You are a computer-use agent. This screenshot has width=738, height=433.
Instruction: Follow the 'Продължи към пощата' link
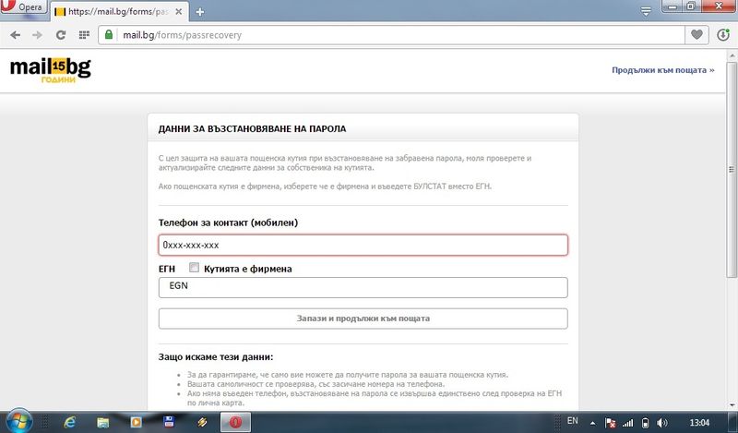point(662,69)
